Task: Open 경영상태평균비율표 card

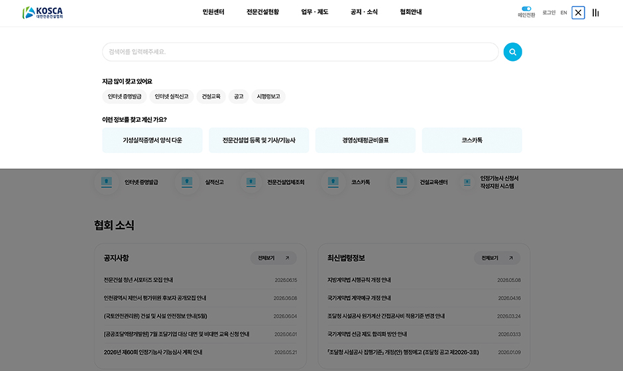Action: [365, 140]
